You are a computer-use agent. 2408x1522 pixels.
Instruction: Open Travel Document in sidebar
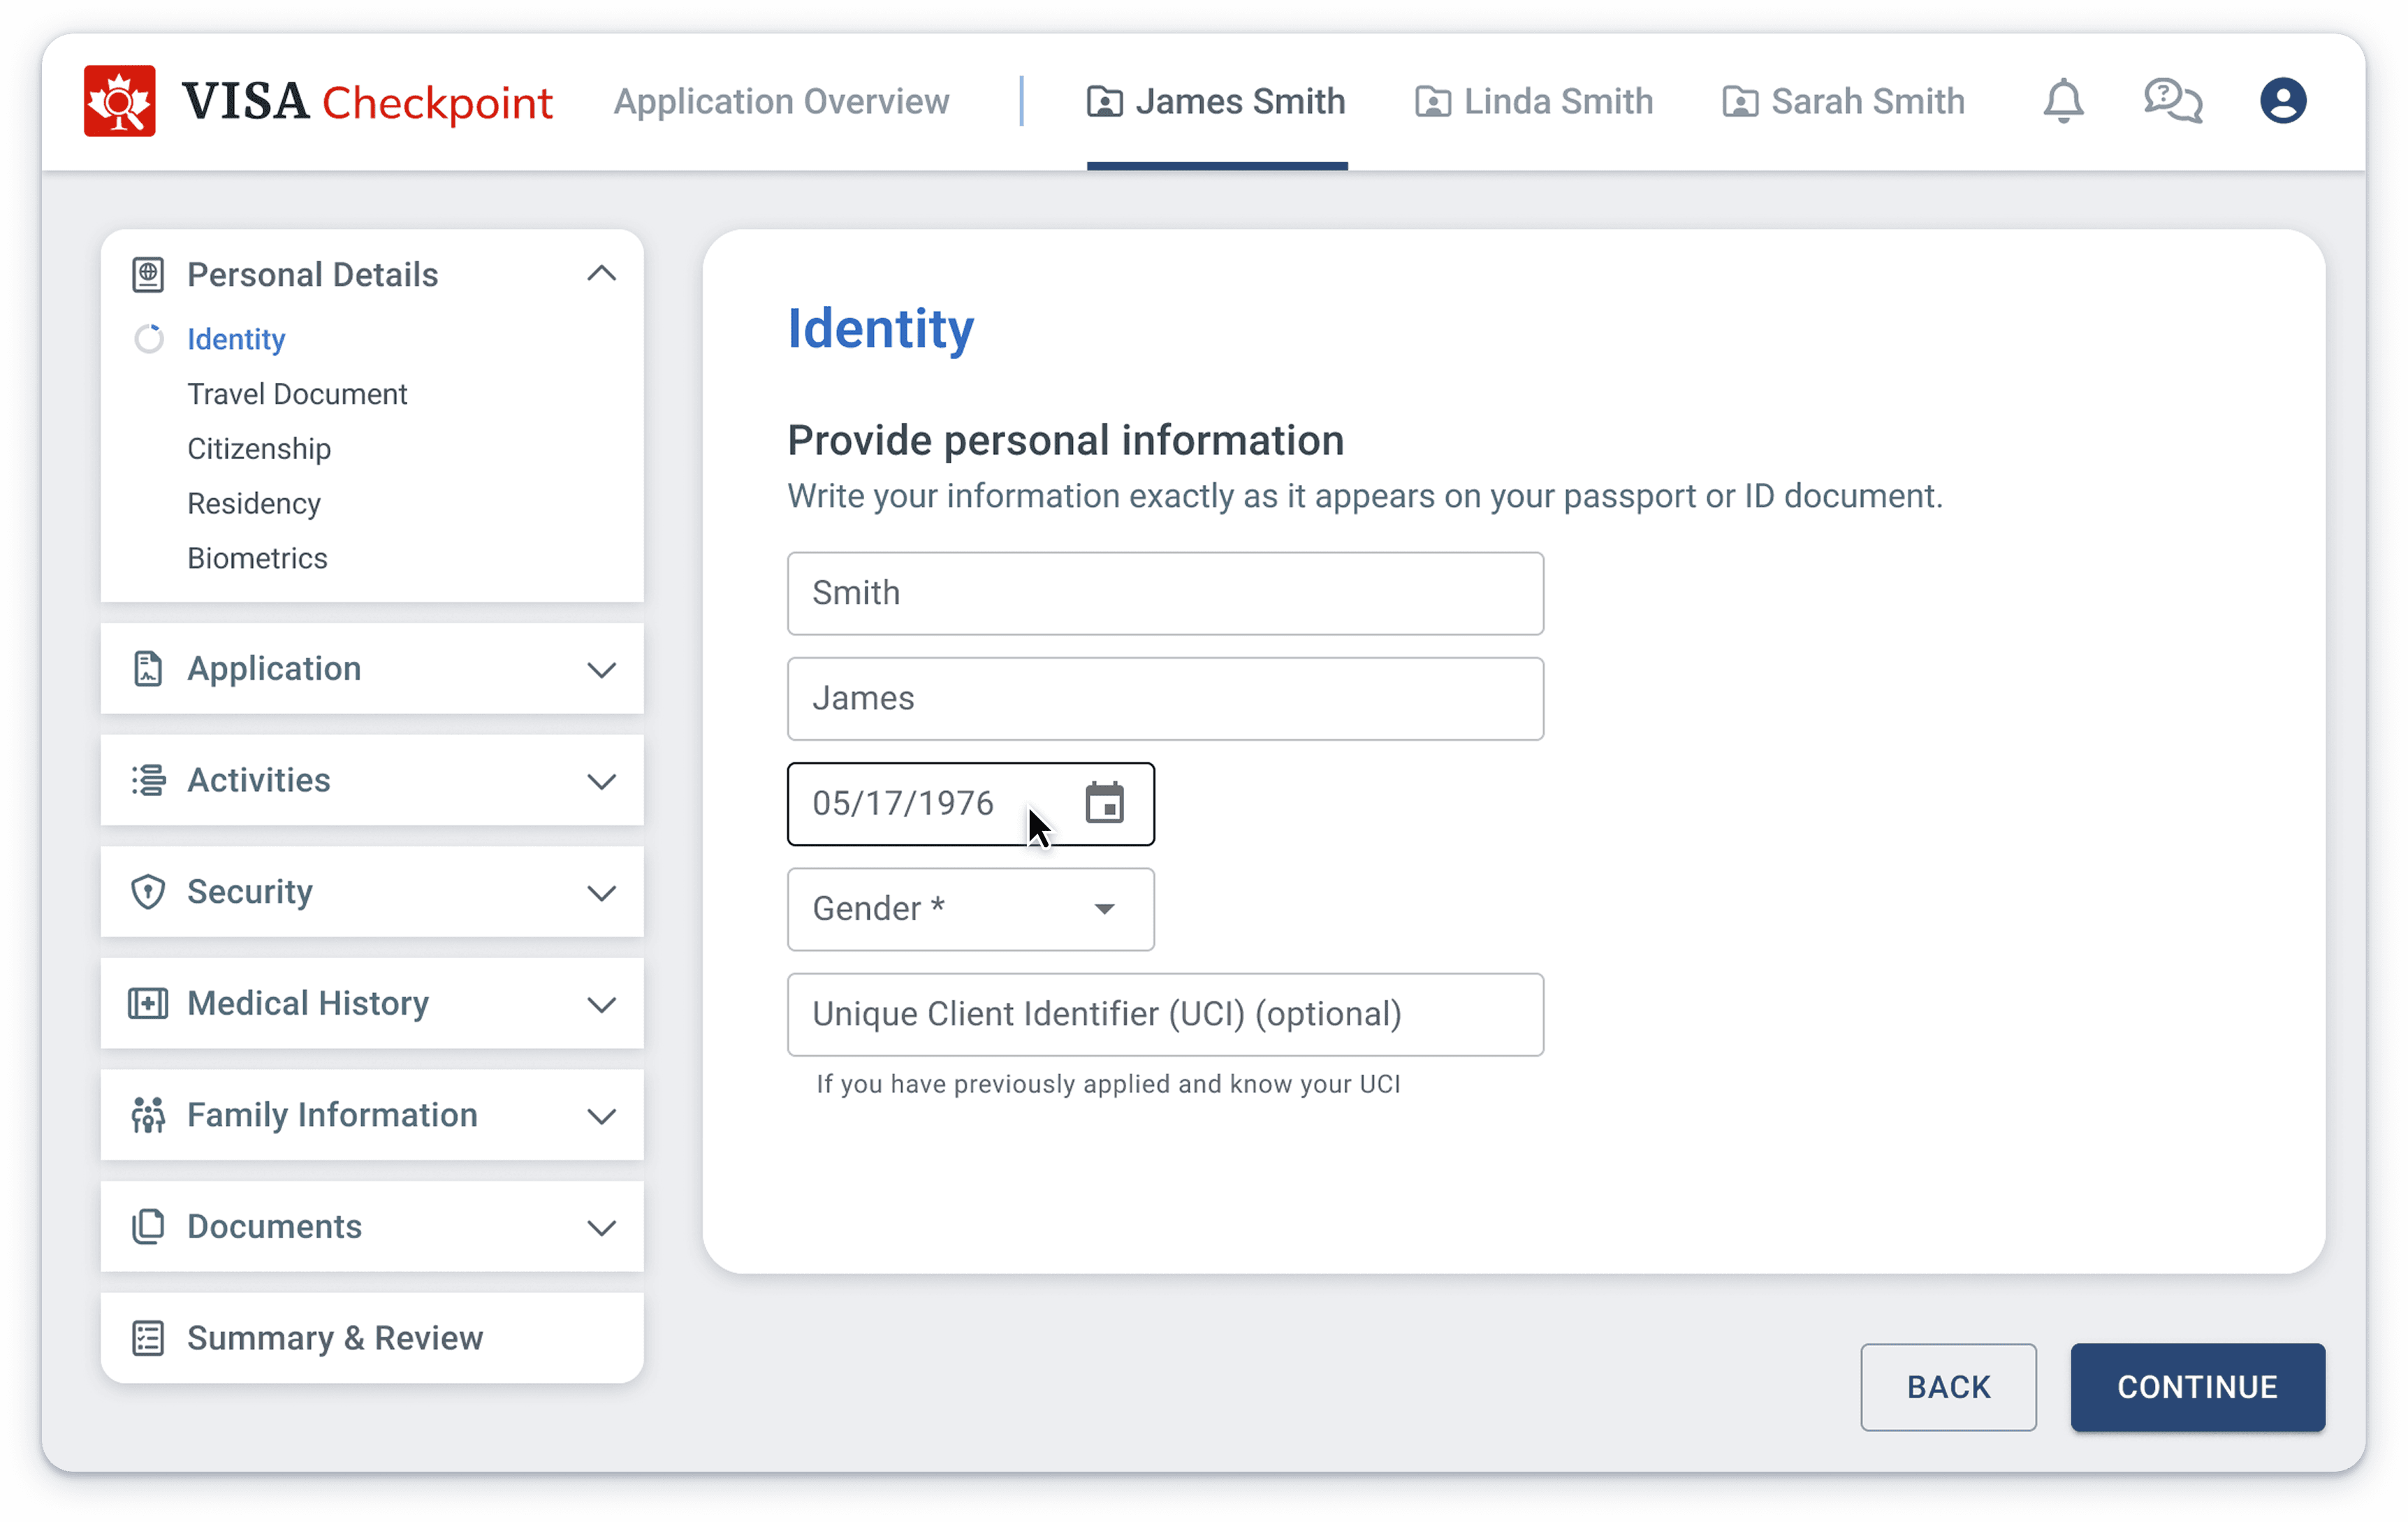tap(297, 394)
